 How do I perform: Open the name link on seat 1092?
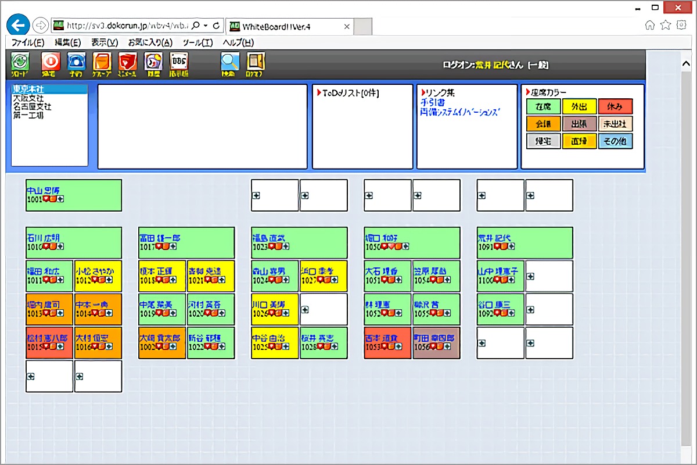(494, 305)
